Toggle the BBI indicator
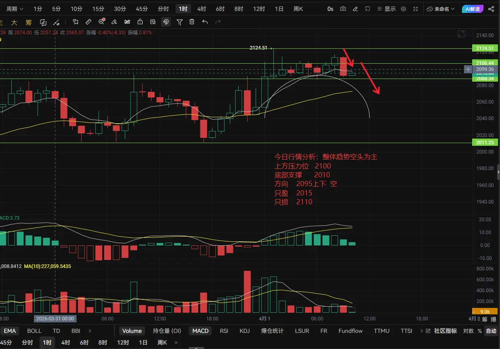 click(76, 331)
